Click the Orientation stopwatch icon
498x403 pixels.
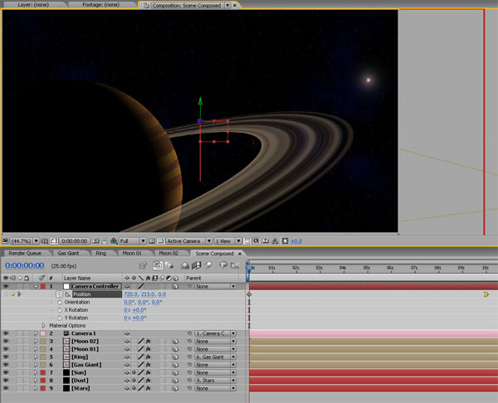[59, 303]
